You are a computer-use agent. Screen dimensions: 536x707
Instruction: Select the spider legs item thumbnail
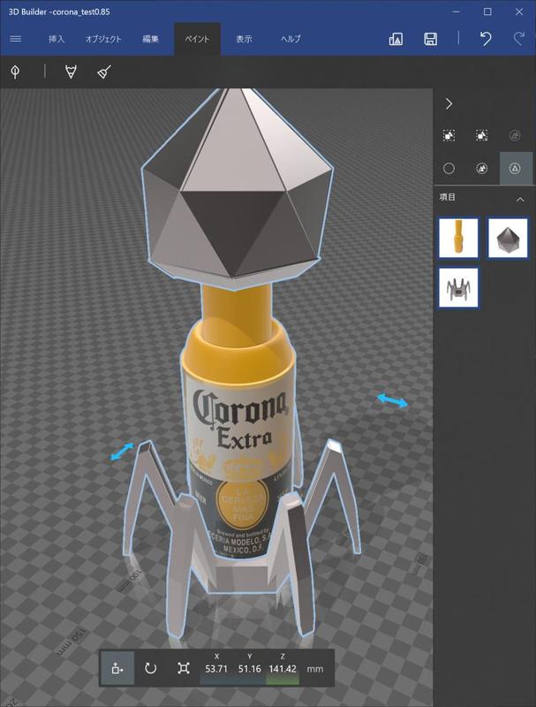coord(458,288)
